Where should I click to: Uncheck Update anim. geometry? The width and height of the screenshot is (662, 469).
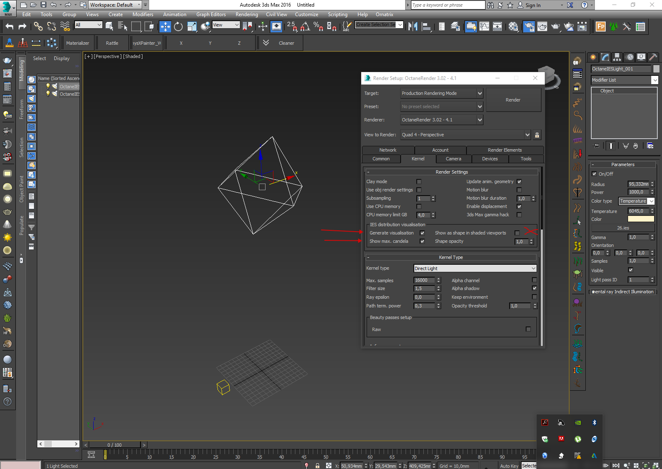(519, 181)
